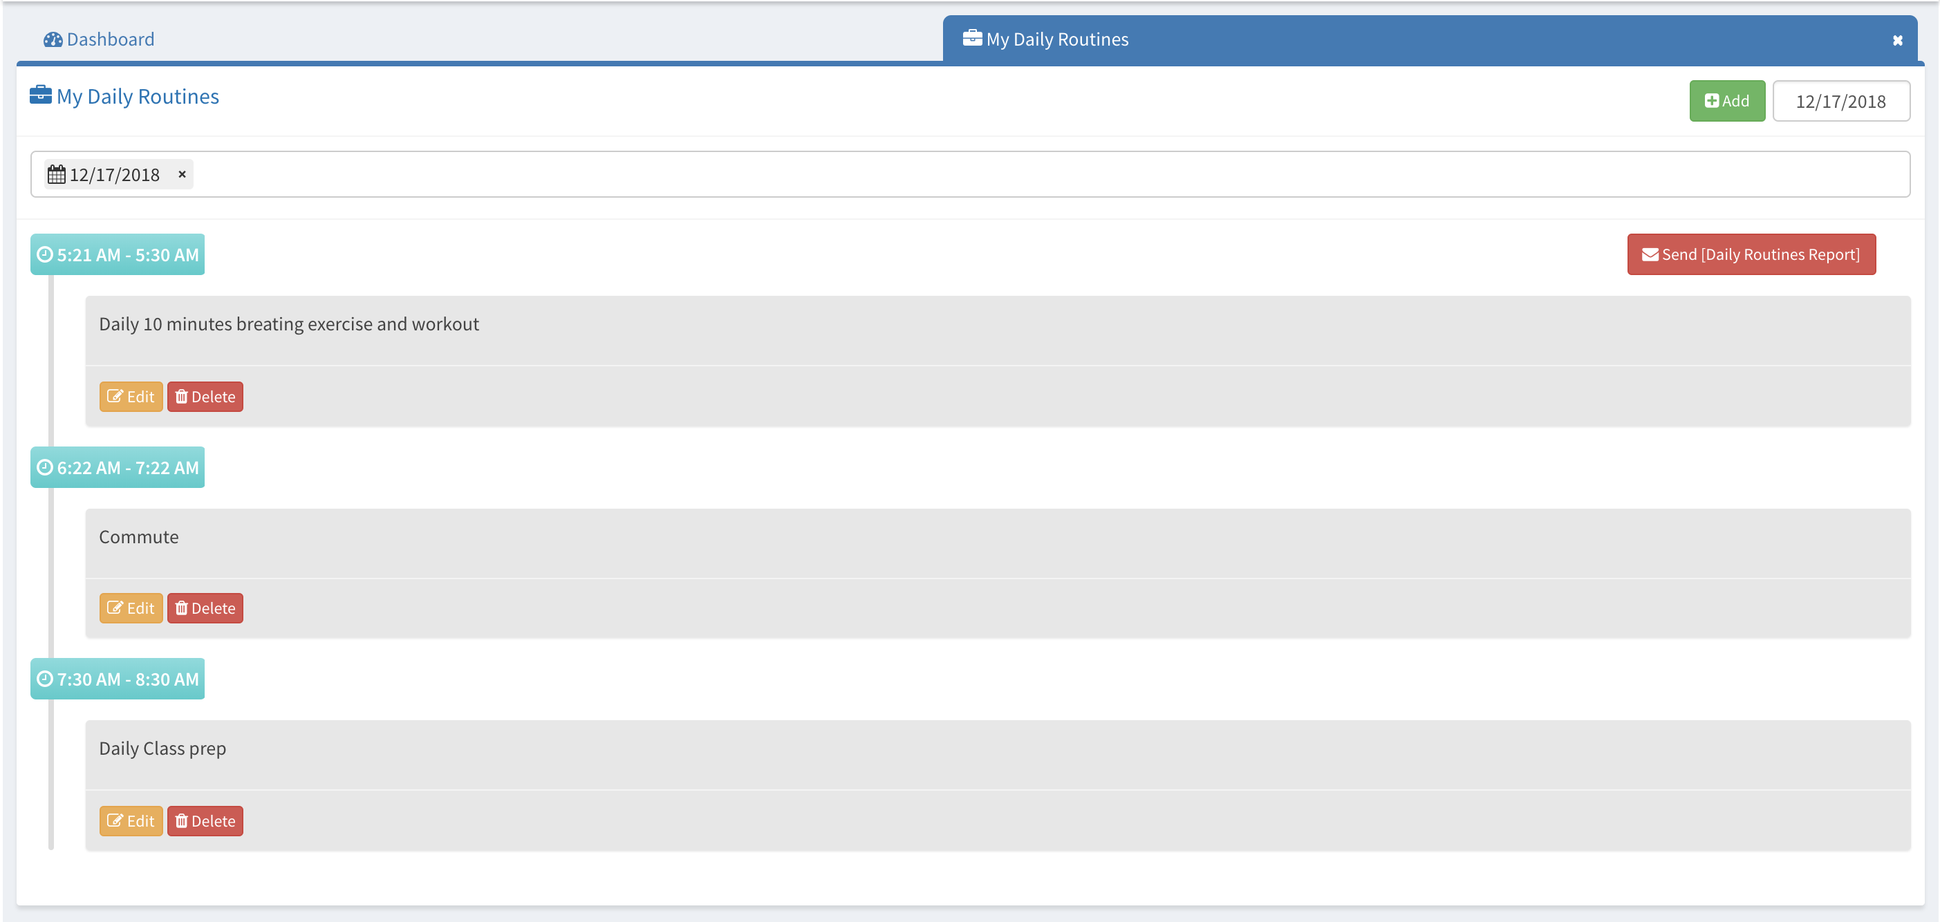This screenshot has height=922, width=1940.
Task: Click inside the date filter search box
Action: (979, 175)
